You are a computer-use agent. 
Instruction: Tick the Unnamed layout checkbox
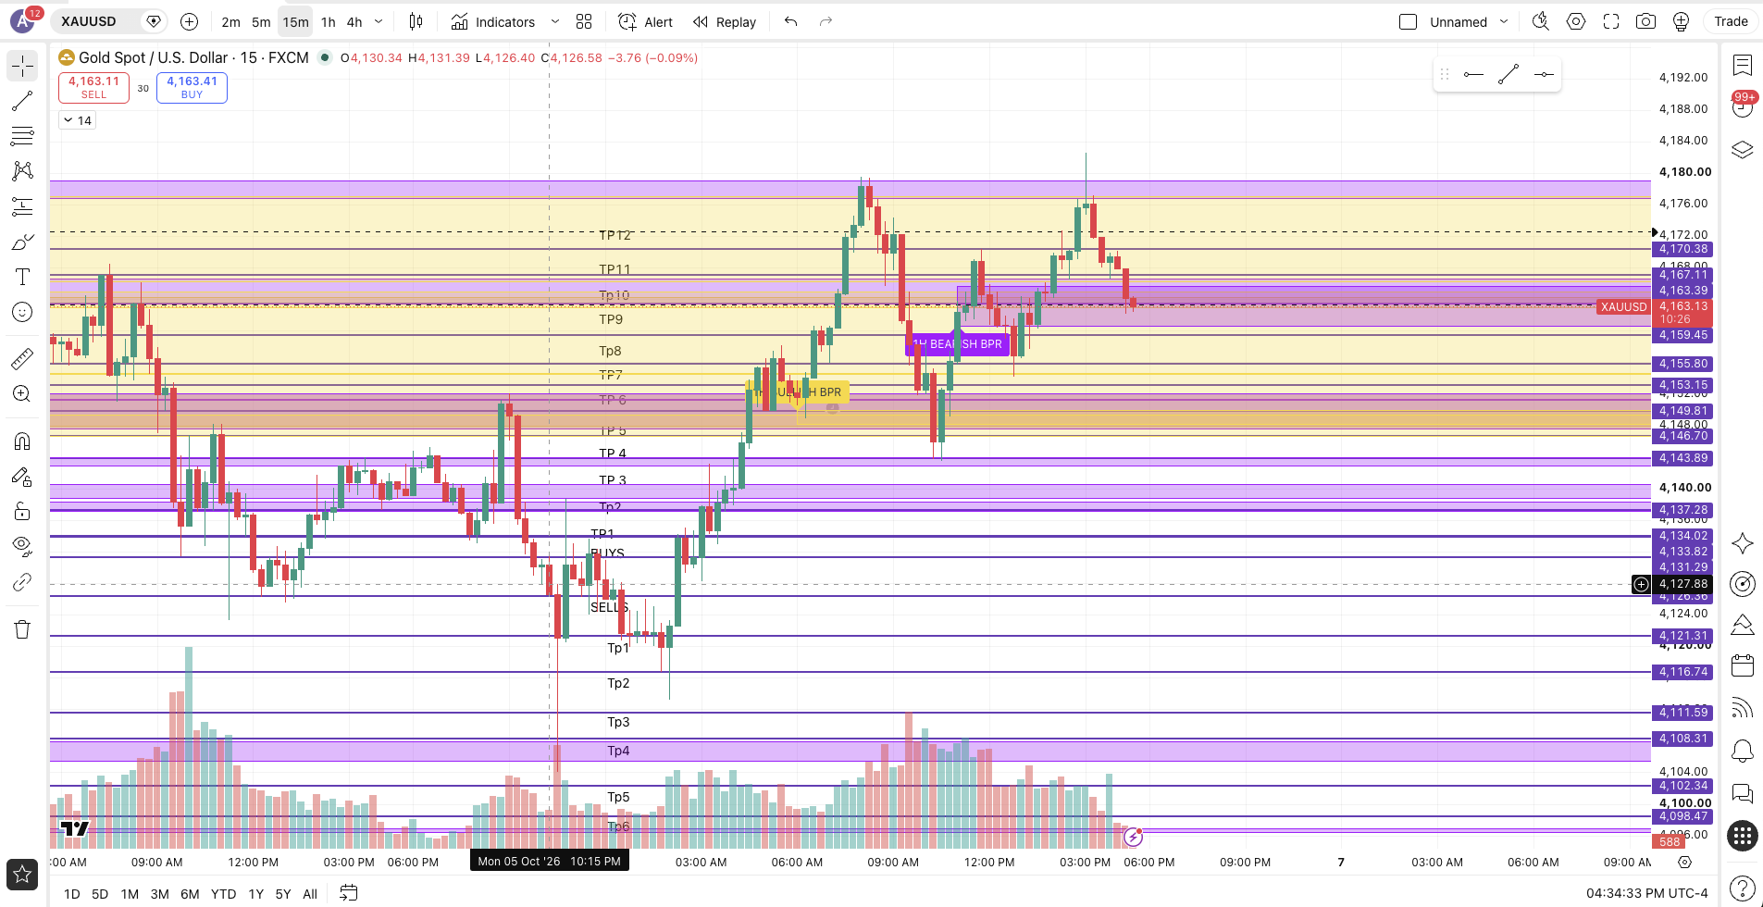pos(1408,21)
